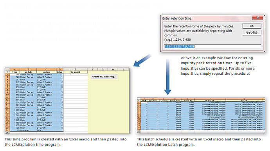Screen dimensions: 270x151
Task: Select the Module header cell
Action: [28, 72]
